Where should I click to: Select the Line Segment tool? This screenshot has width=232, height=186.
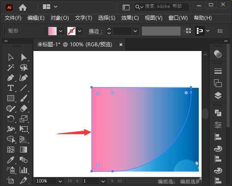pos(24,88)
